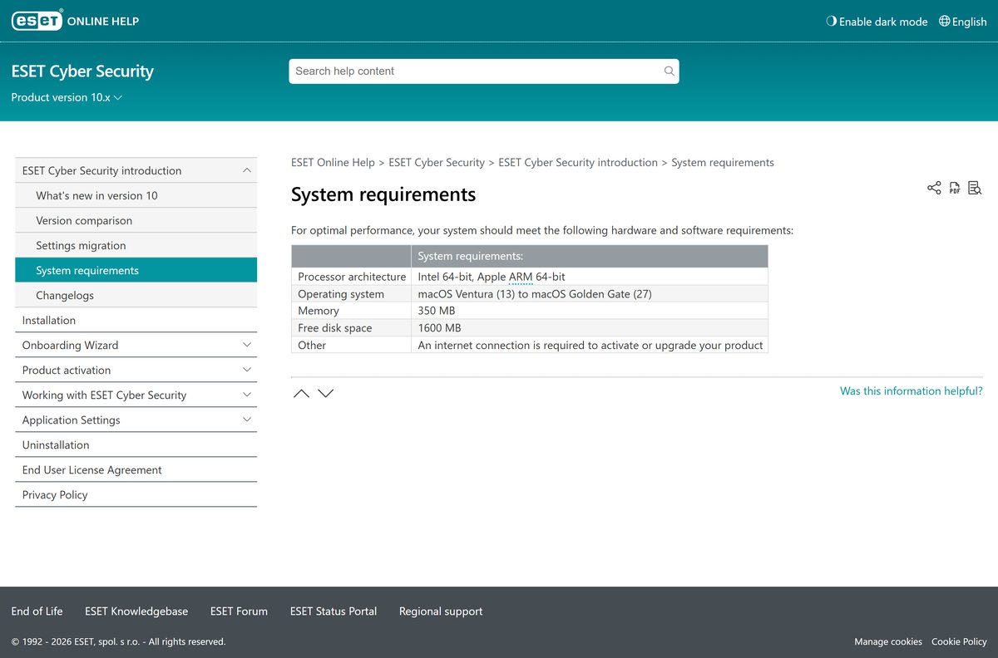Go to previous topic arrow

[x=301, y=393]
